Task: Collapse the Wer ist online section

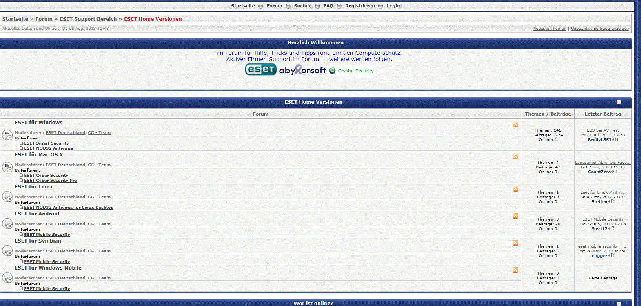Action: (619, 304)
